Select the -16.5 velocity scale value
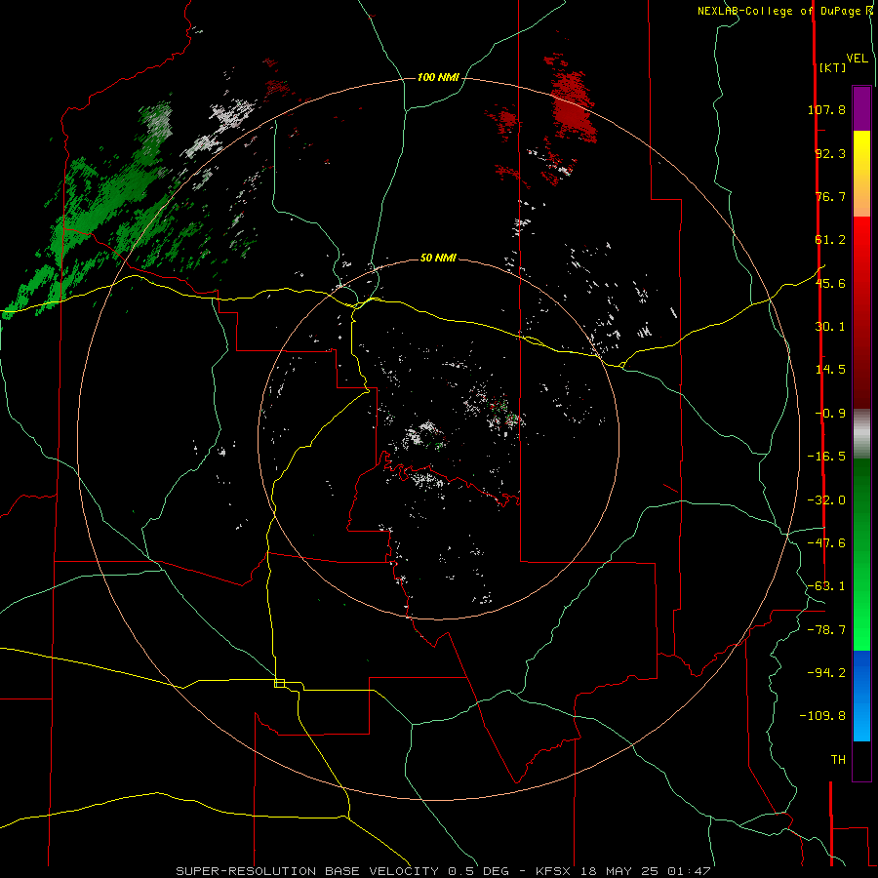Screen dimensions: 878x878 pos(826,457)
